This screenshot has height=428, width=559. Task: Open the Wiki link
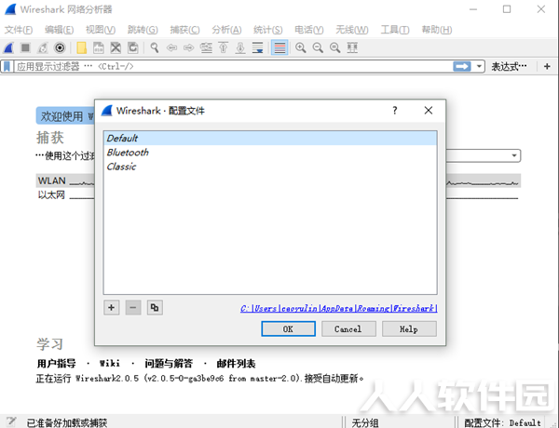click(x=109, y=364)
